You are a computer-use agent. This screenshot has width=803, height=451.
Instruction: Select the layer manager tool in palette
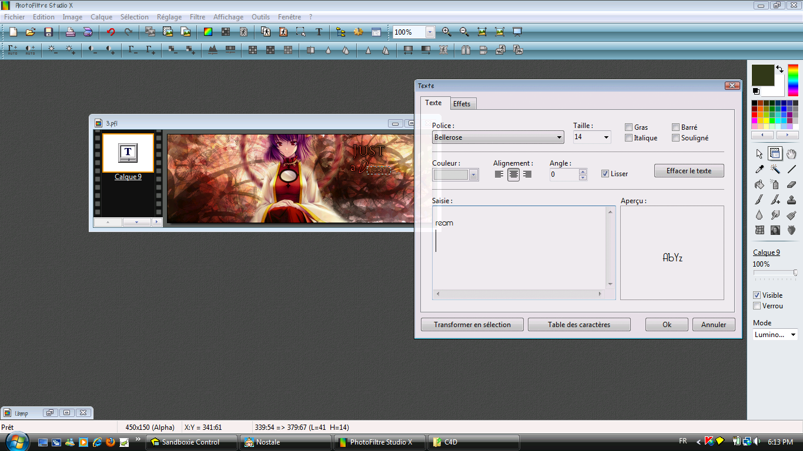coord(775,154)
